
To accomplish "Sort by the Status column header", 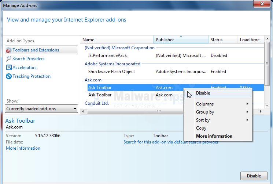I will 223,40.
